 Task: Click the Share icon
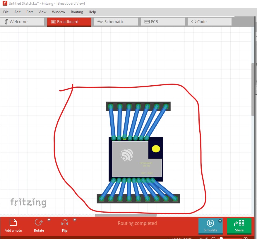point(239,225)
